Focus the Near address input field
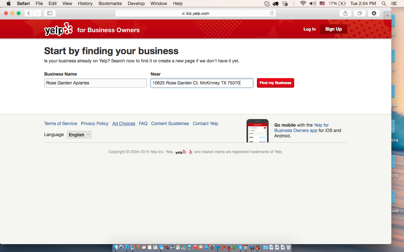This screenshot has height=252, width=404. coord(202,83)
